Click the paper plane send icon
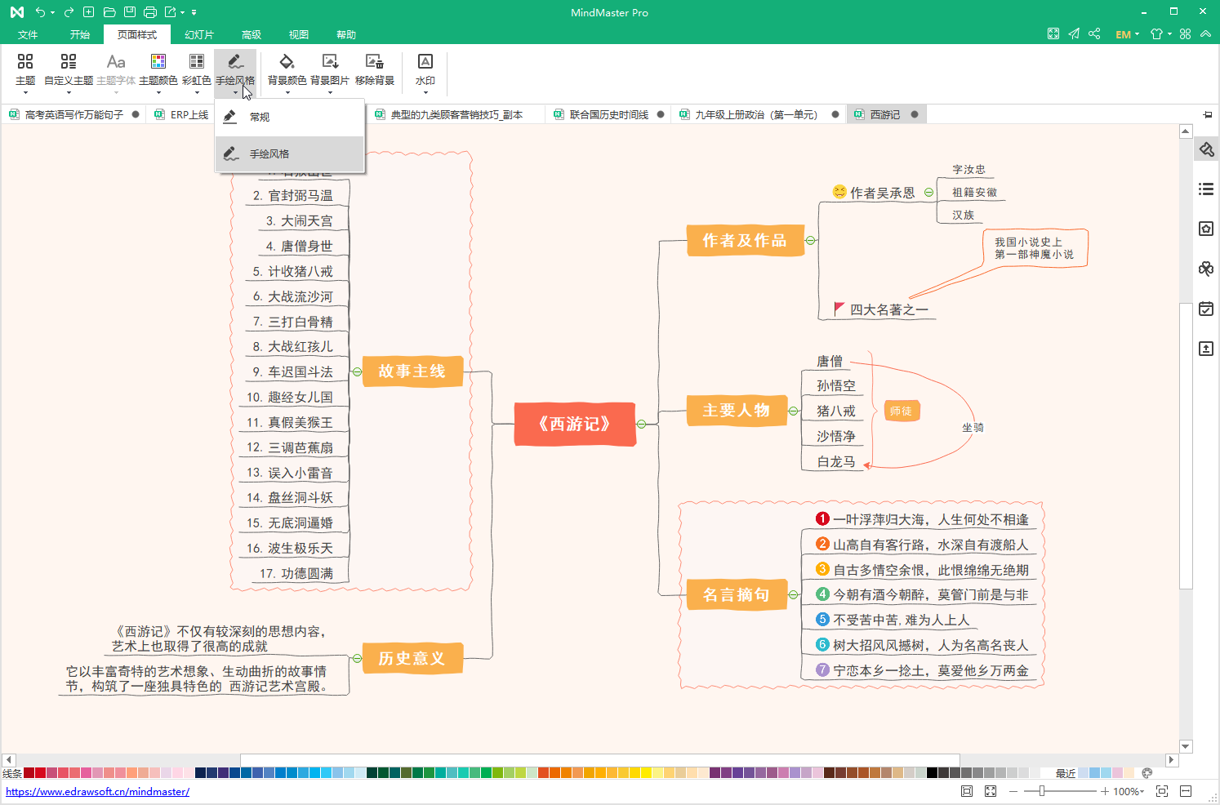The width and height of the screenshot is (1220, 805). click(1074, 33)
